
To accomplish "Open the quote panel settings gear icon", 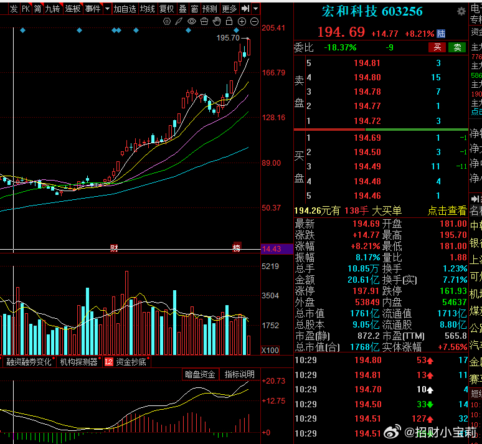I will tap(461, 12).
